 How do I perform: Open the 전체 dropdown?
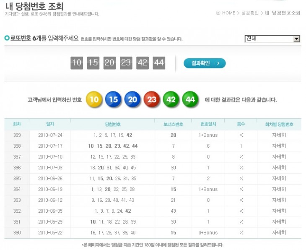pyautogui.click(x=272, y=39)
